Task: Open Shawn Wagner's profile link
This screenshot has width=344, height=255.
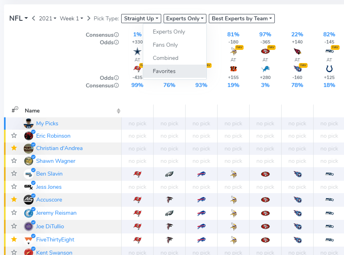Action: [56, 161]
